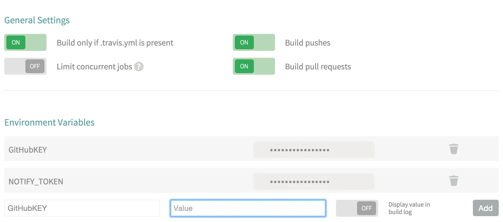
Task: Click the Environment Variables heading
Action: (x=49, y=122)
